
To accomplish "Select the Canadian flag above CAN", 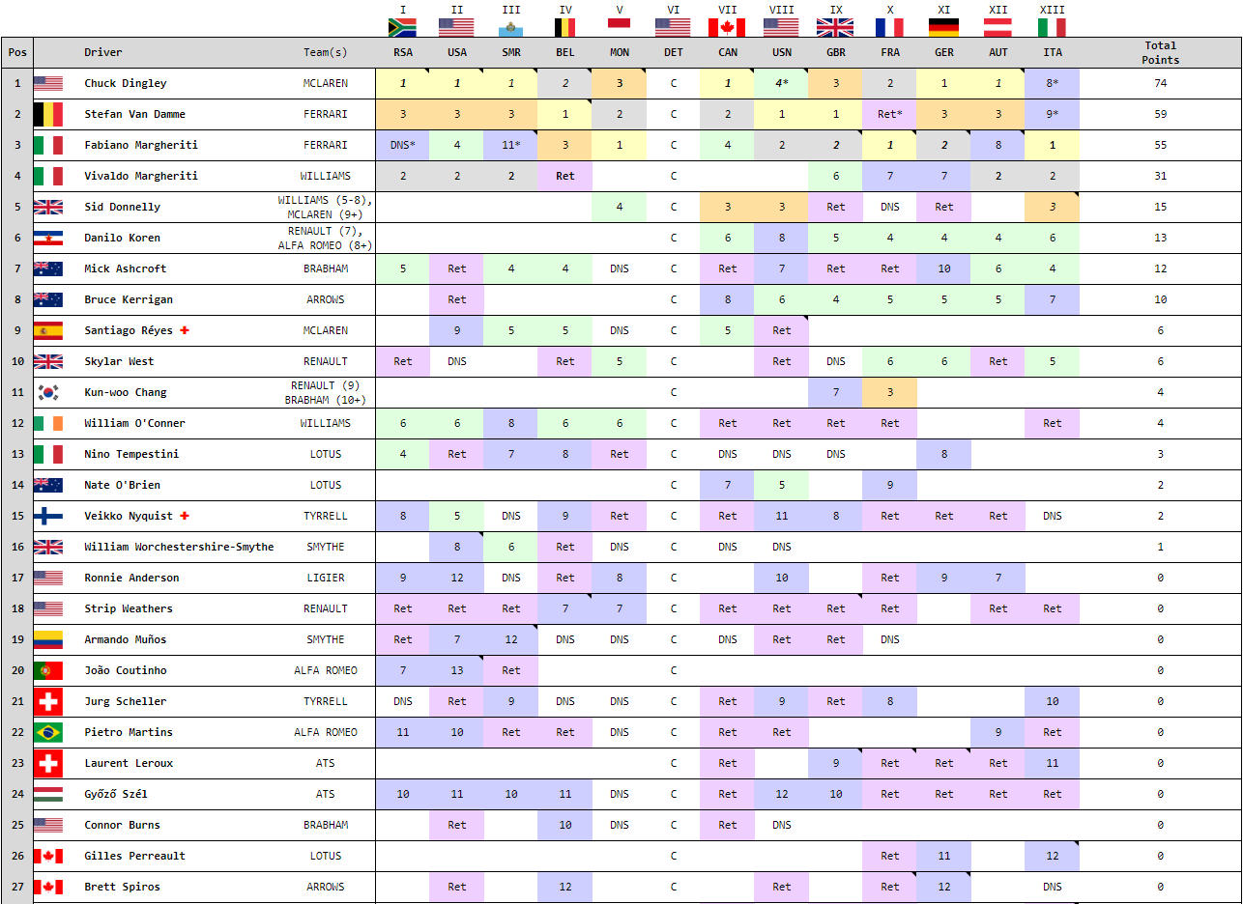I will pos(728,27).
